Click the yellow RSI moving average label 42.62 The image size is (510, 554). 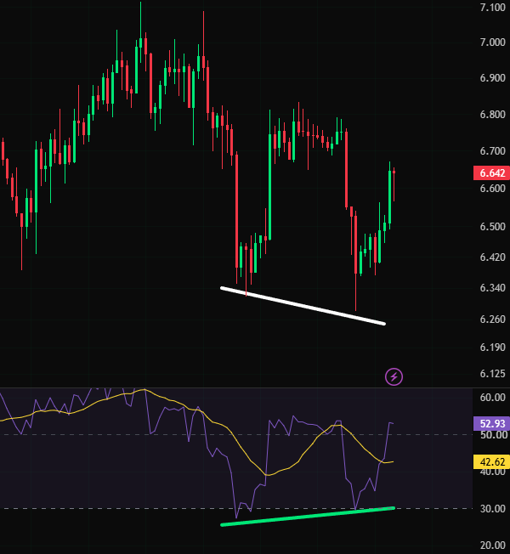coord(491,461)
